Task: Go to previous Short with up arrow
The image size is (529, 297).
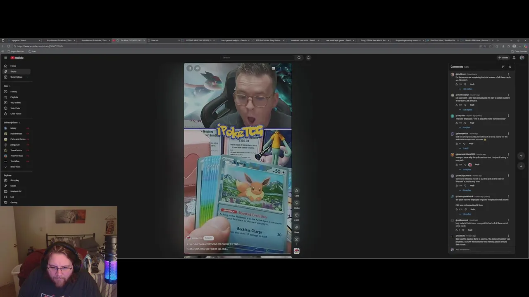Action: pos(521,156)
